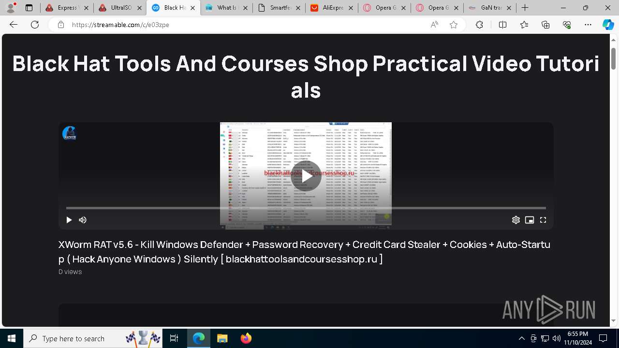The image size is (619, 348).
Task: Open the network icon in system tray
Action: point(545,338)
